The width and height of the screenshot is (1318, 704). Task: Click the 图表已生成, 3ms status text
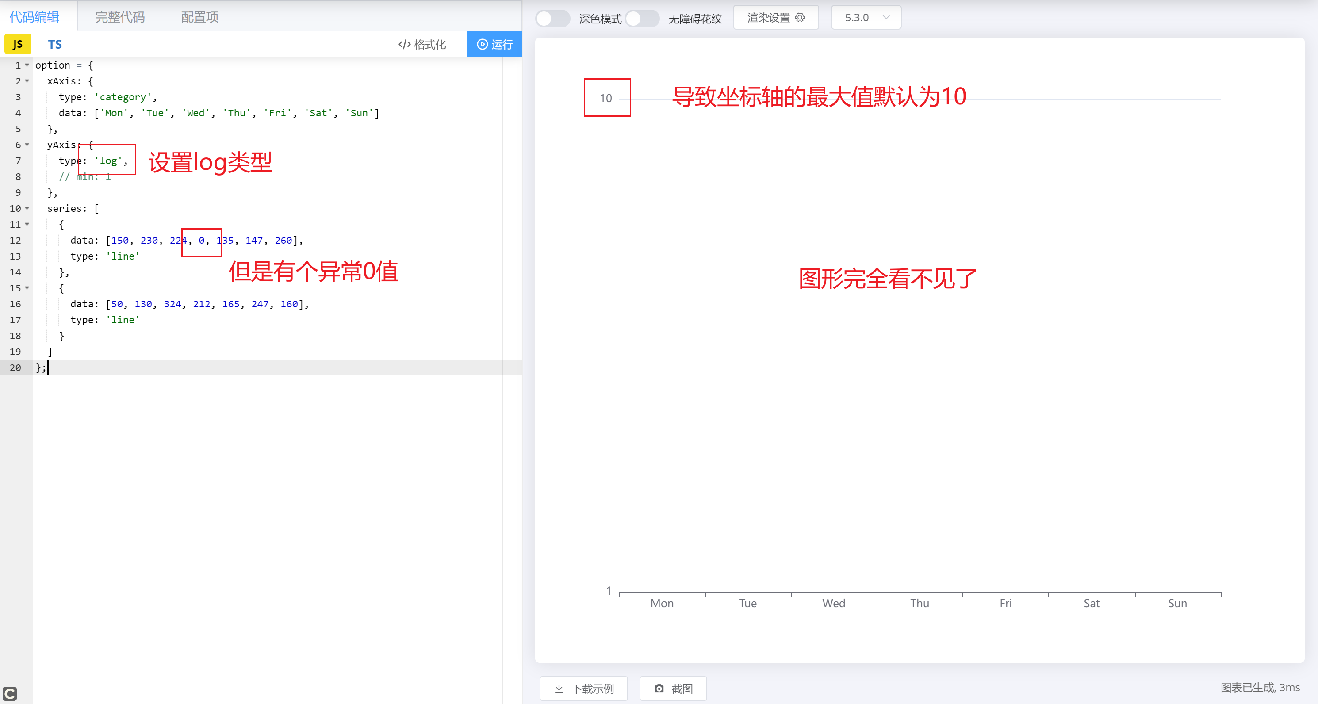coord(1260,688)
